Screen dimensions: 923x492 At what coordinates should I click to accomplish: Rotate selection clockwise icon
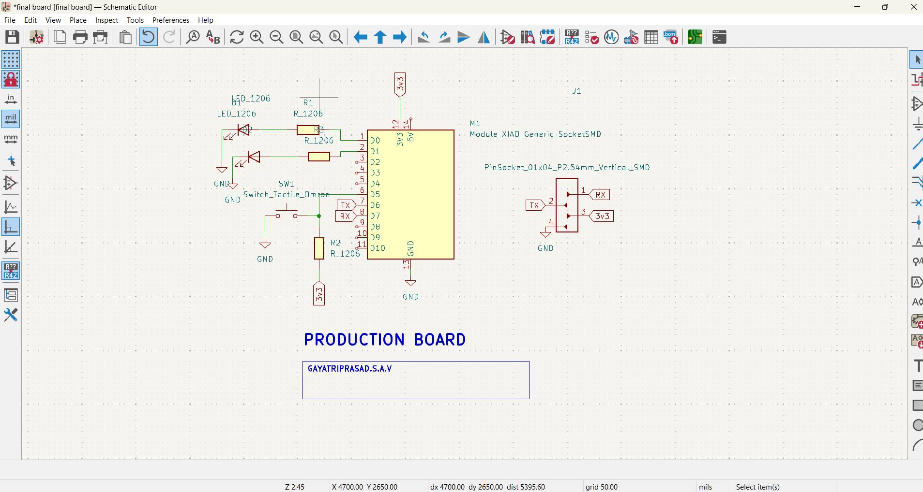coord(444,37)
